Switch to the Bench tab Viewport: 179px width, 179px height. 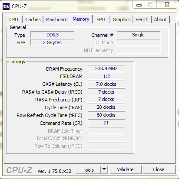(142, 20)
